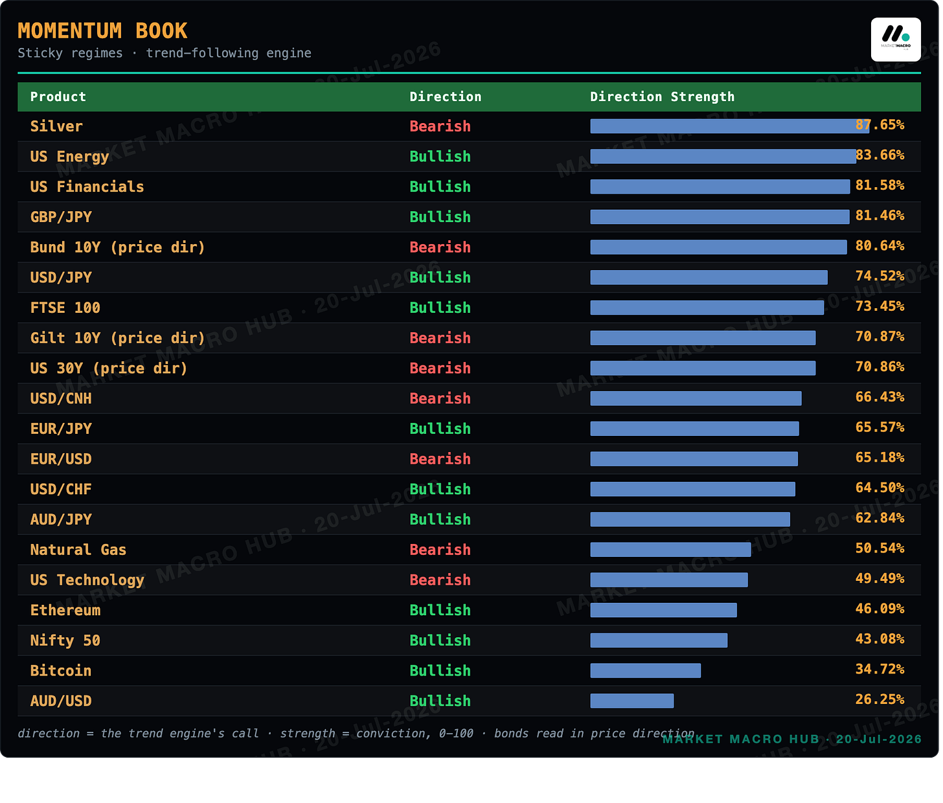This screenshot has width=943, height=803.
Task: Click the Direction Strength column header
Action: (x=663, y=97)
